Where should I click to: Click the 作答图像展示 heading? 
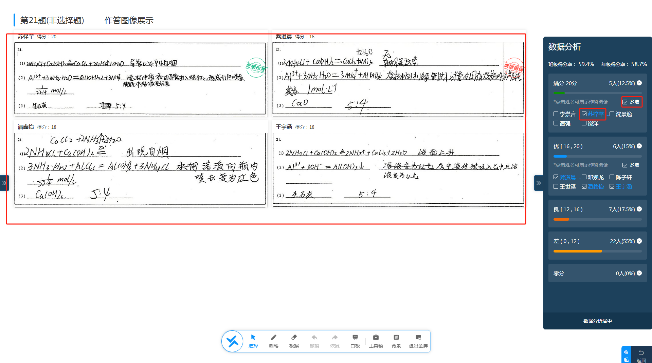pyautogui.click(x=129, y=20)
